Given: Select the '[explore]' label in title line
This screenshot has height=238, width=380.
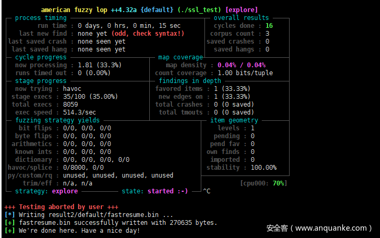Looking at the screenshot, I should click(x=242, y=10).
